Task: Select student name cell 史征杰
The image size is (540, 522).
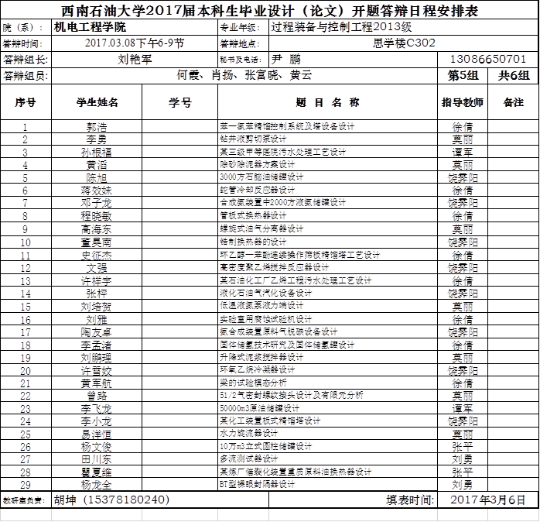Action: pos(97,255)
